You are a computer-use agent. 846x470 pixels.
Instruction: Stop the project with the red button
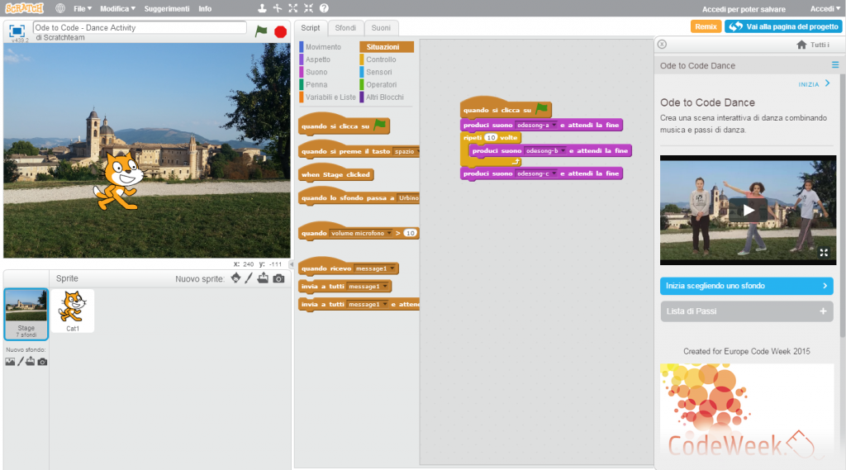pyautogui.click(x=281, y=32)
